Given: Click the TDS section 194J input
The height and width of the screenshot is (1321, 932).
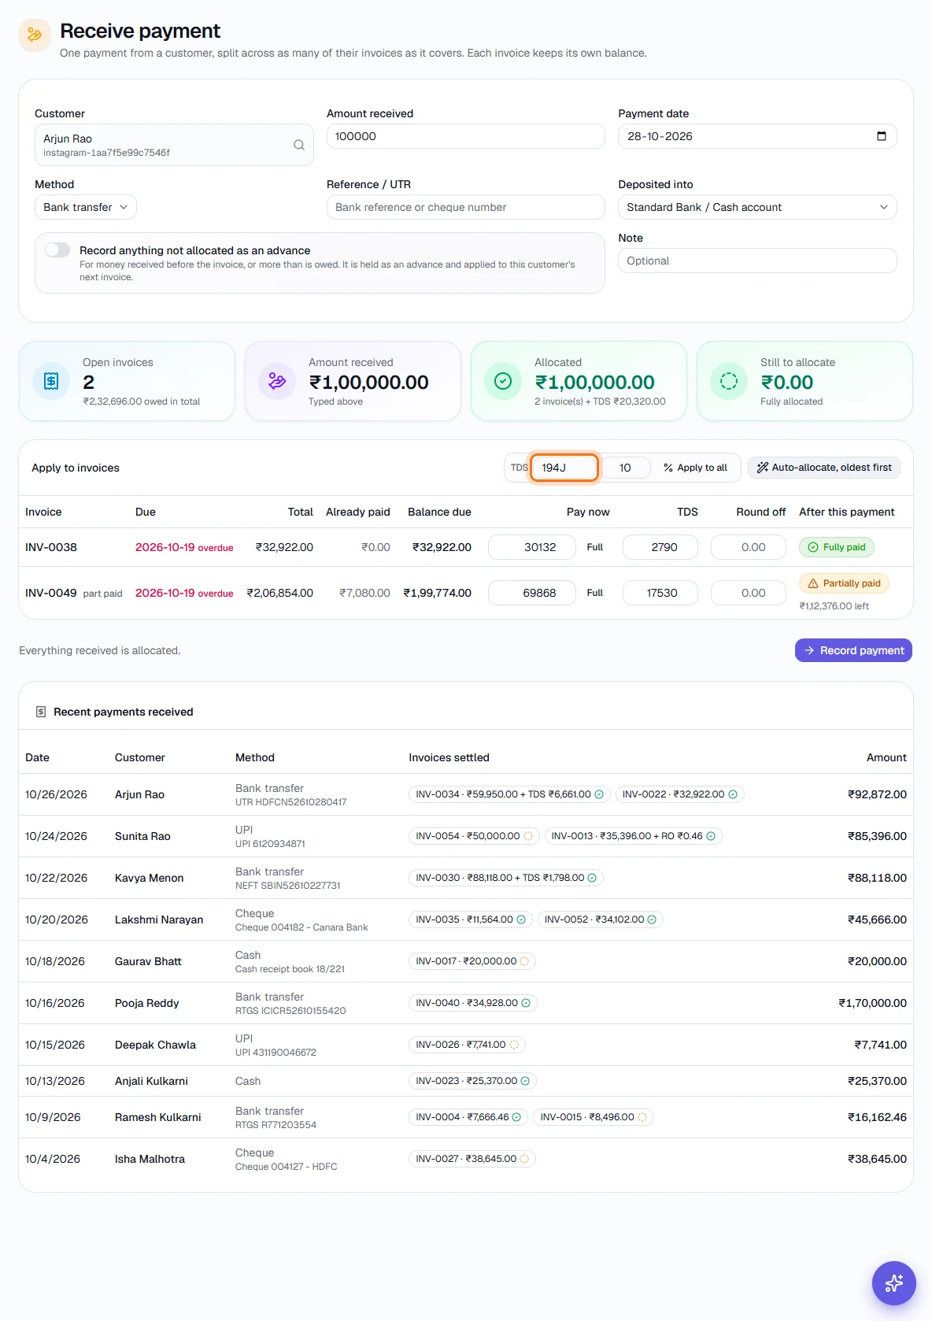Looking at the screenshot, I should (x=564, y=468).
